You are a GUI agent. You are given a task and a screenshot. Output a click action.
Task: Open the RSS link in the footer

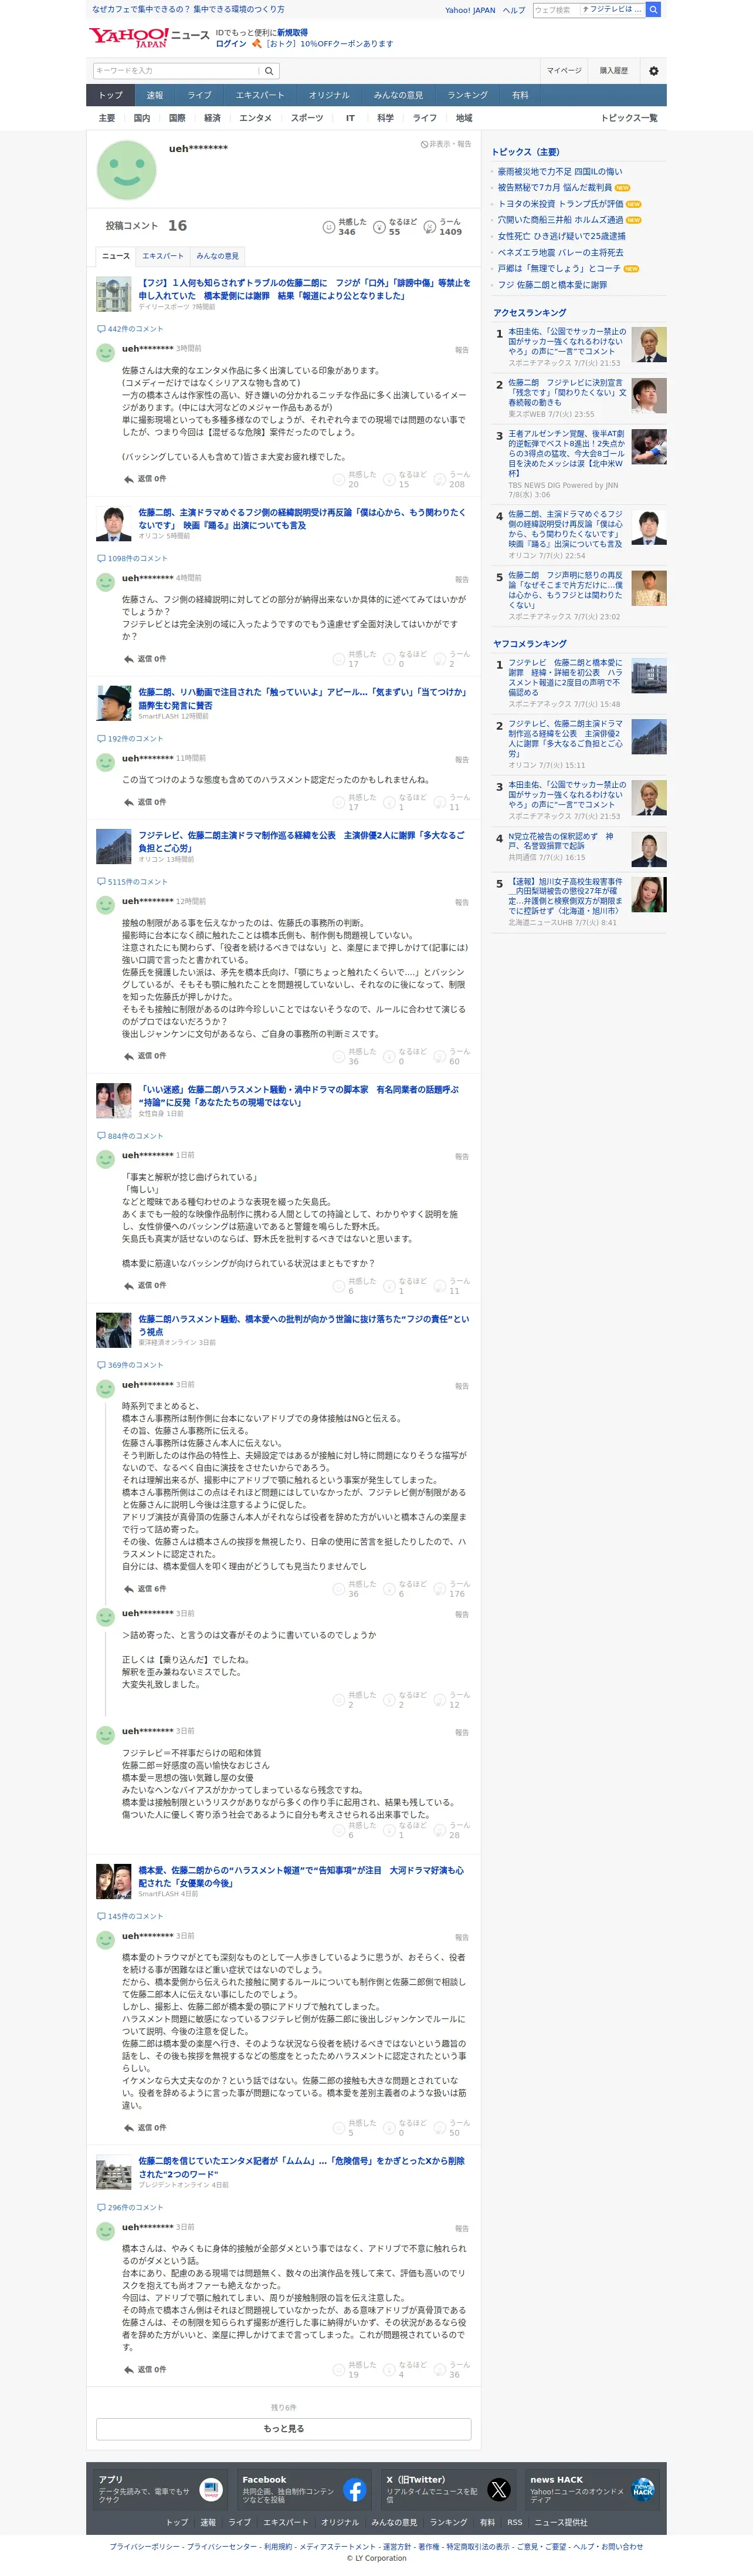[x=514, y=2522]
